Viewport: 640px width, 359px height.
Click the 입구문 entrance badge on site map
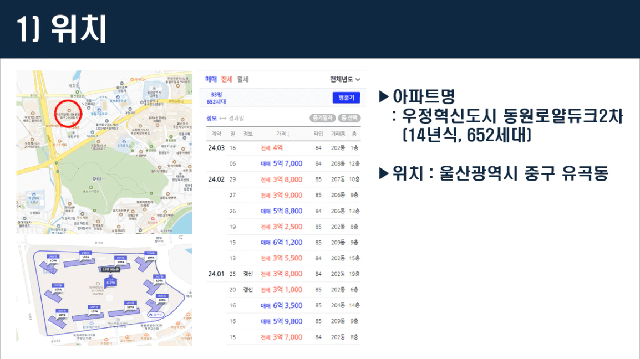tap(156, 315)
